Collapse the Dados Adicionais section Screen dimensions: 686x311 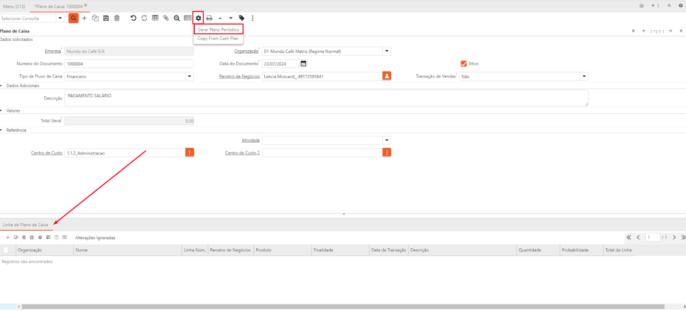pos(2,86)
